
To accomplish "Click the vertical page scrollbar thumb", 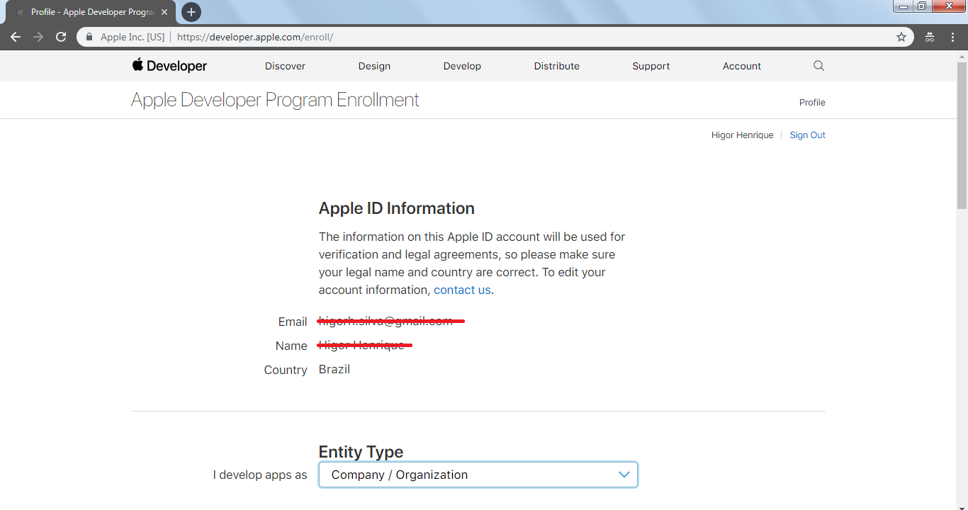I will (x=962, y=136).
